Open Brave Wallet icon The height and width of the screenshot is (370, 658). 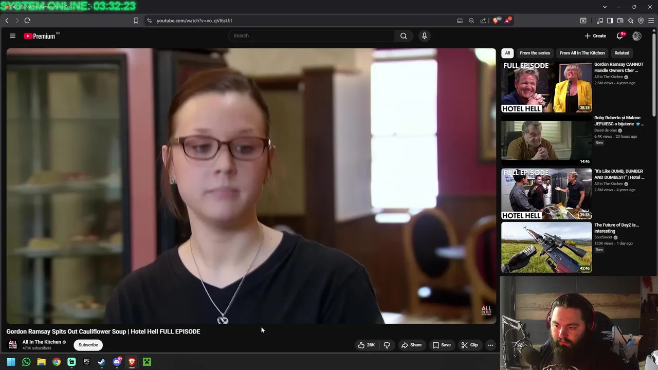pyautogui.click(x=620, y=21)
